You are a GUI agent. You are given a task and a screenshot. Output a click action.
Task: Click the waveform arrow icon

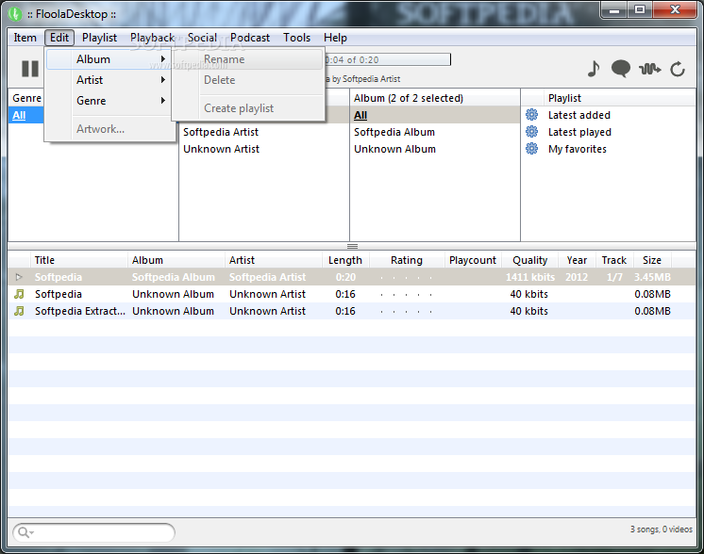649,69
